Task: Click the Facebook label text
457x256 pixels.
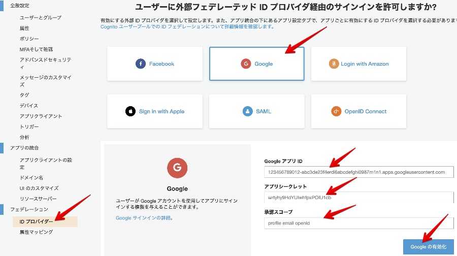Action: pos(161,63)
